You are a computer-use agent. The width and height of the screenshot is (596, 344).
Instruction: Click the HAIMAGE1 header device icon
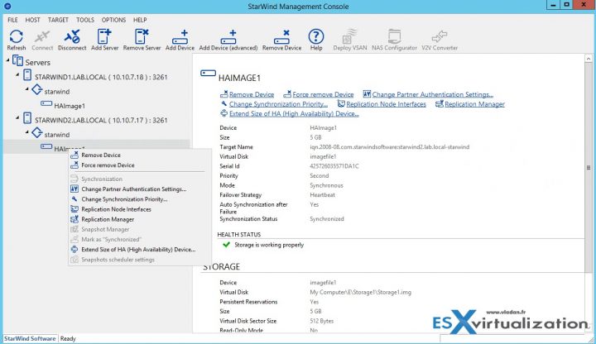point(208,73)
